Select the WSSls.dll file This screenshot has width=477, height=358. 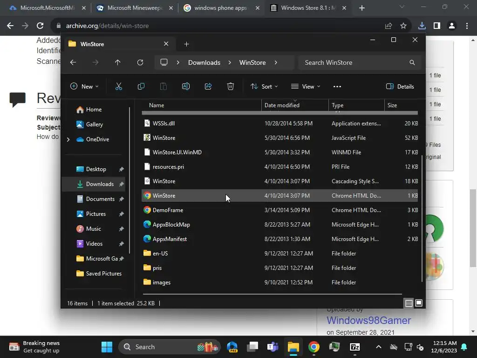click(279, 123)
